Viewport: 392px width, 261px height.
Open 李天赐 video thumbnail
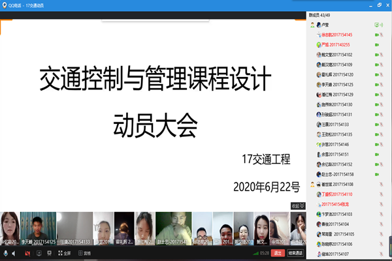(37, 227)
